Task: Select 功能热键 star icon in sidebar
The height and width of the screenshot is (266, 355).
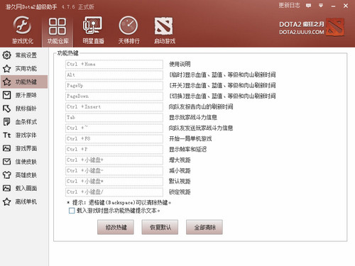Action: click(6, 82)
